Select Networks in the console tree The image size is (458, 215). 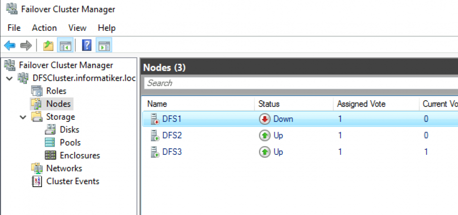[x=64, y=168]
